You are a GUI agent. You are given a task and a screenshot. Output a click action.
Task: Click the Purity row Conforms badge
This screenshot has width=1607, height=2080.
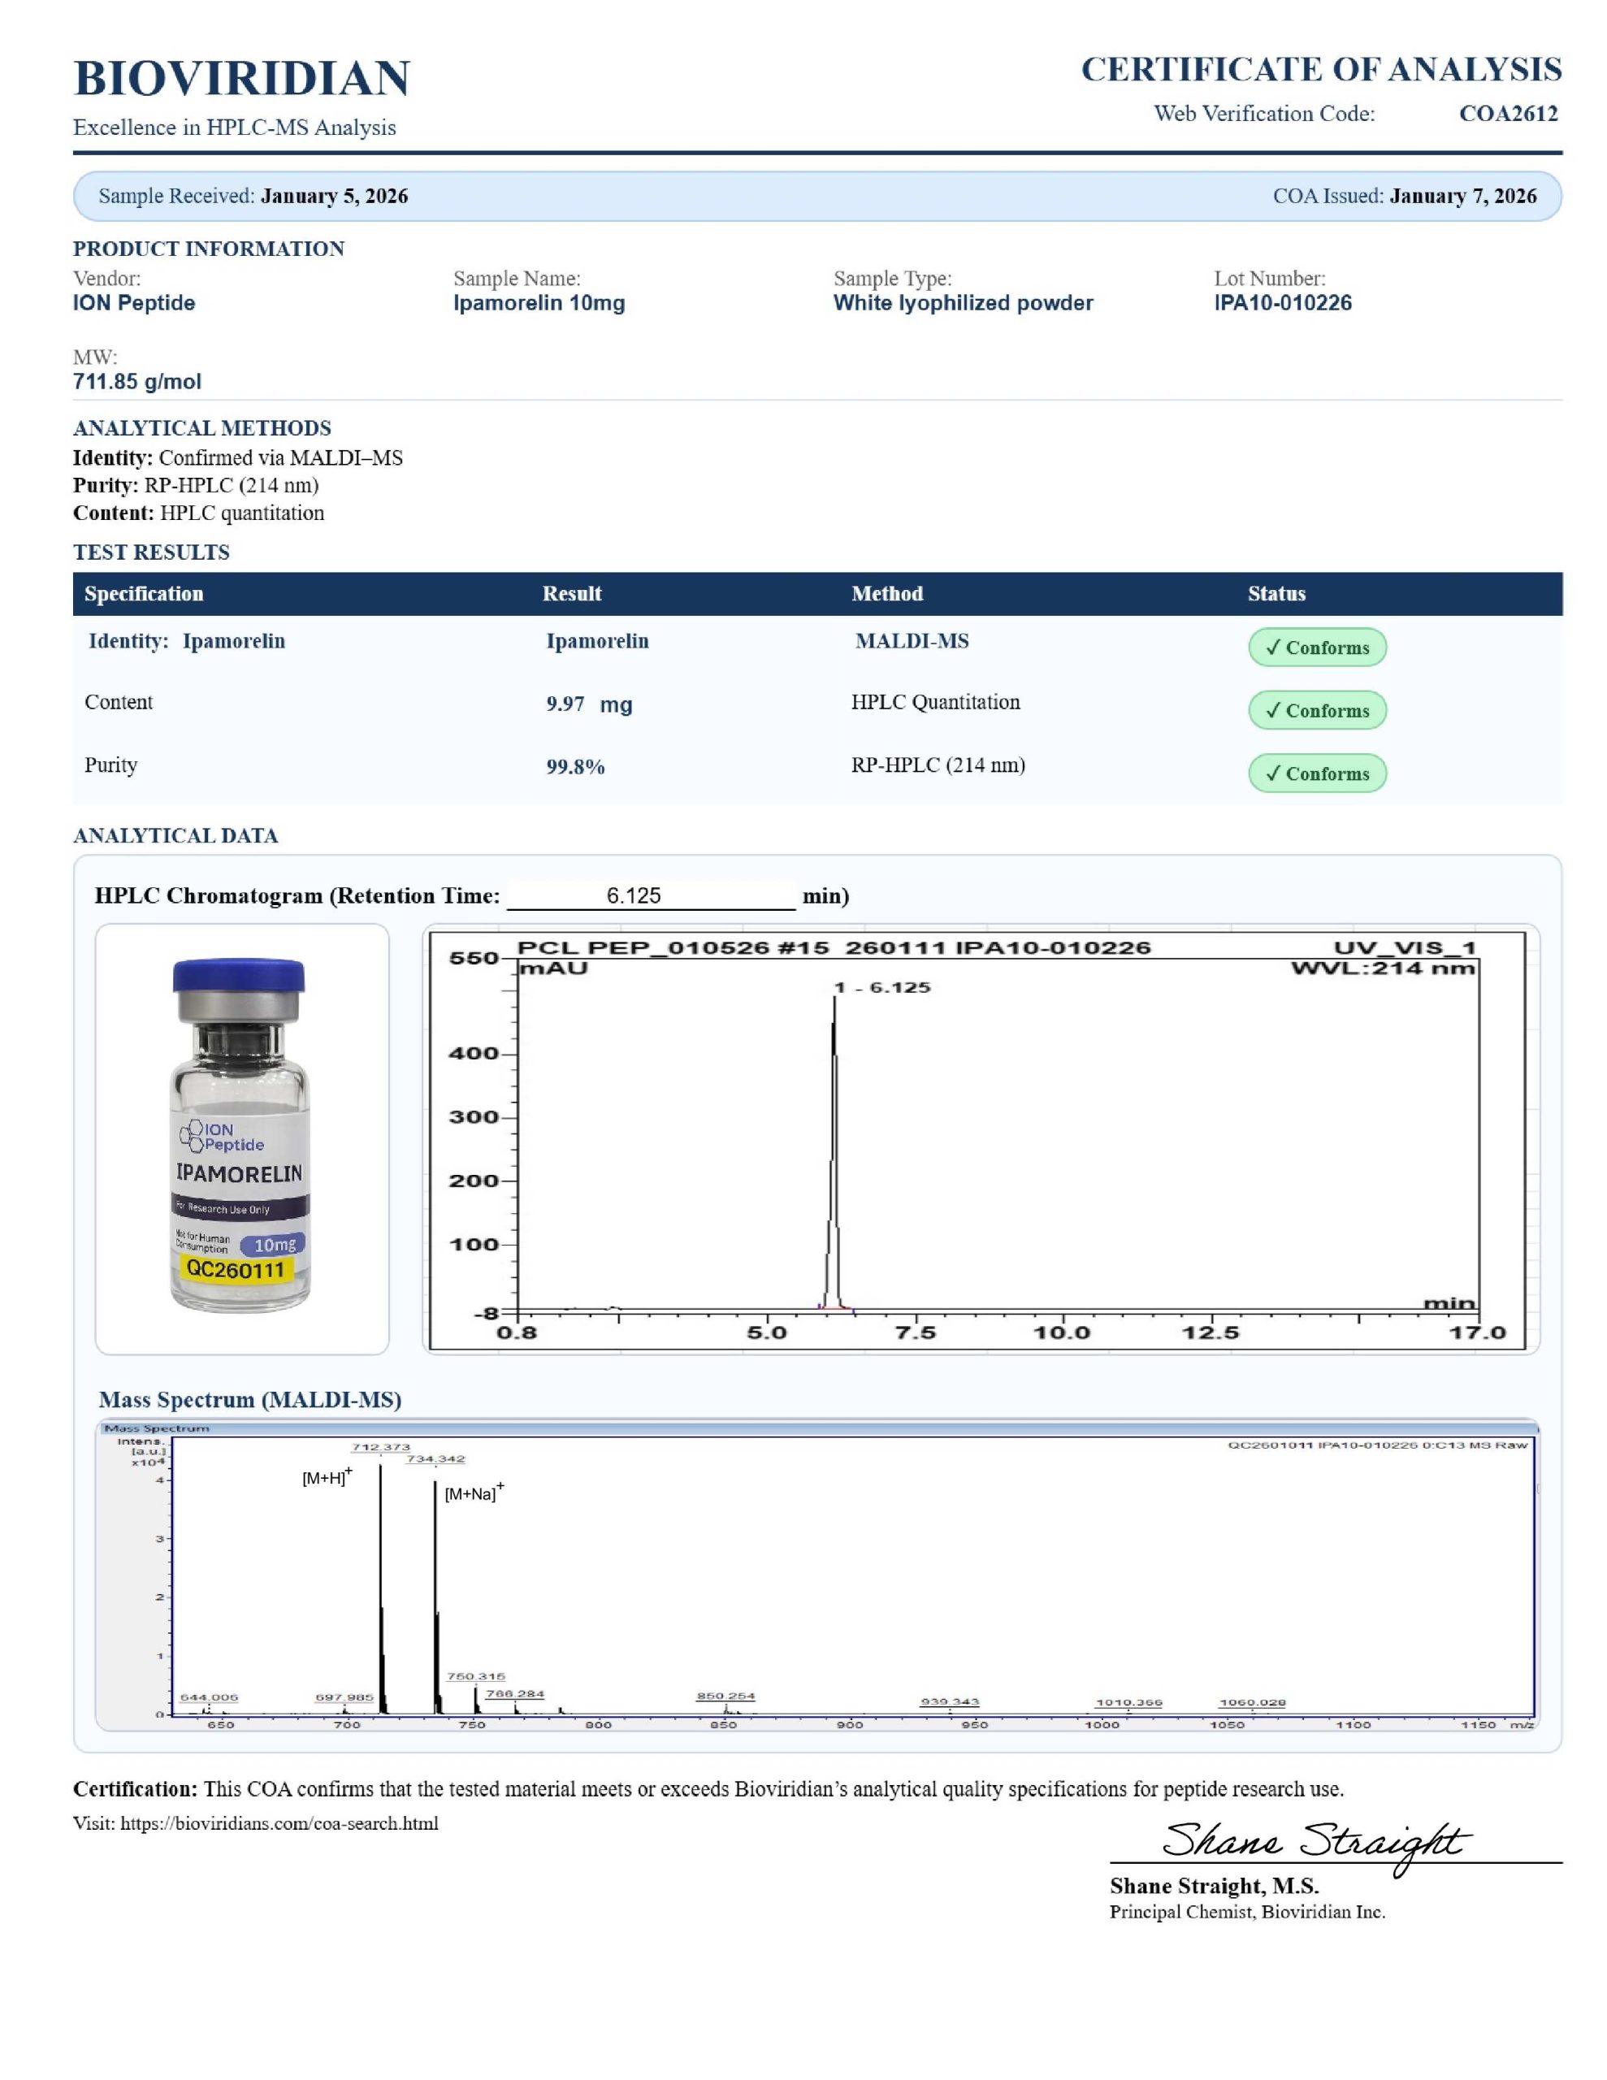tap(1316, 773)
